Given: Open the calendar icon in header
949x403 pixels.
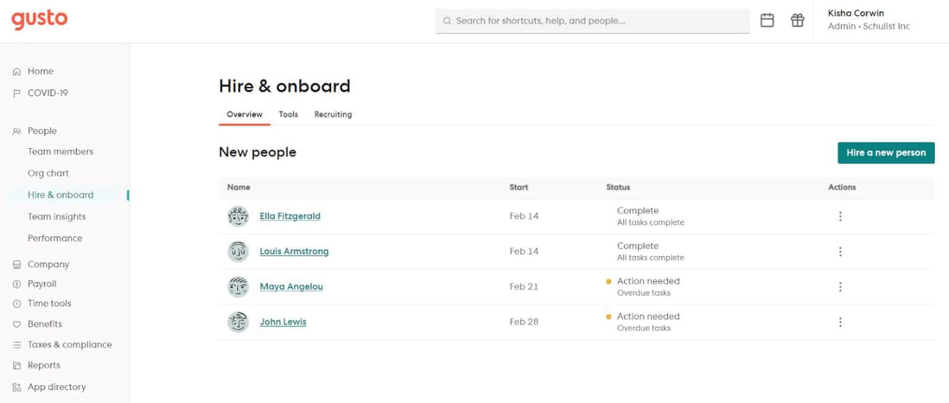Looking at the screenshot, I should click(x=767, y=20).
